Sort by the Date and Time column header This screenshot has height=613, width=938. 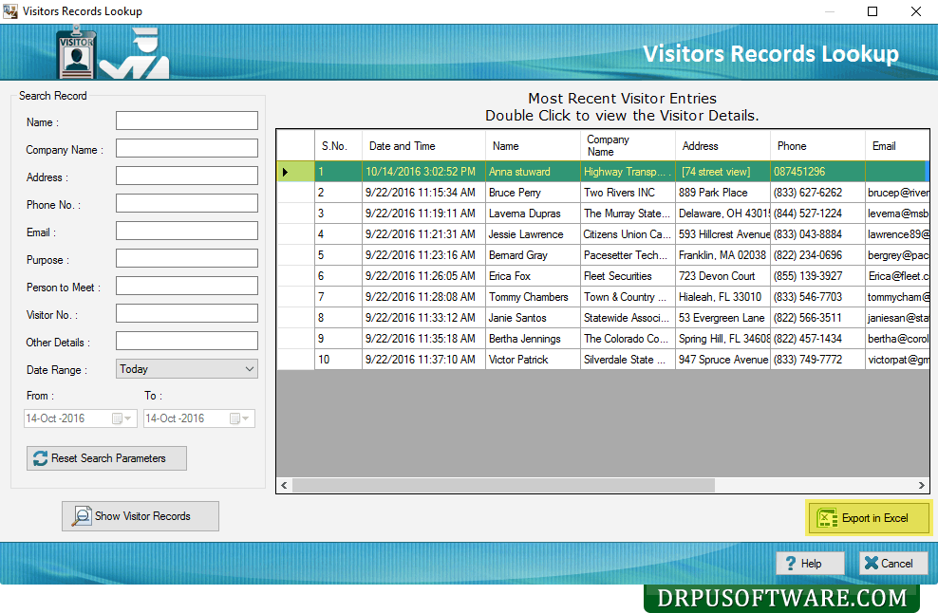pos(402,146)
